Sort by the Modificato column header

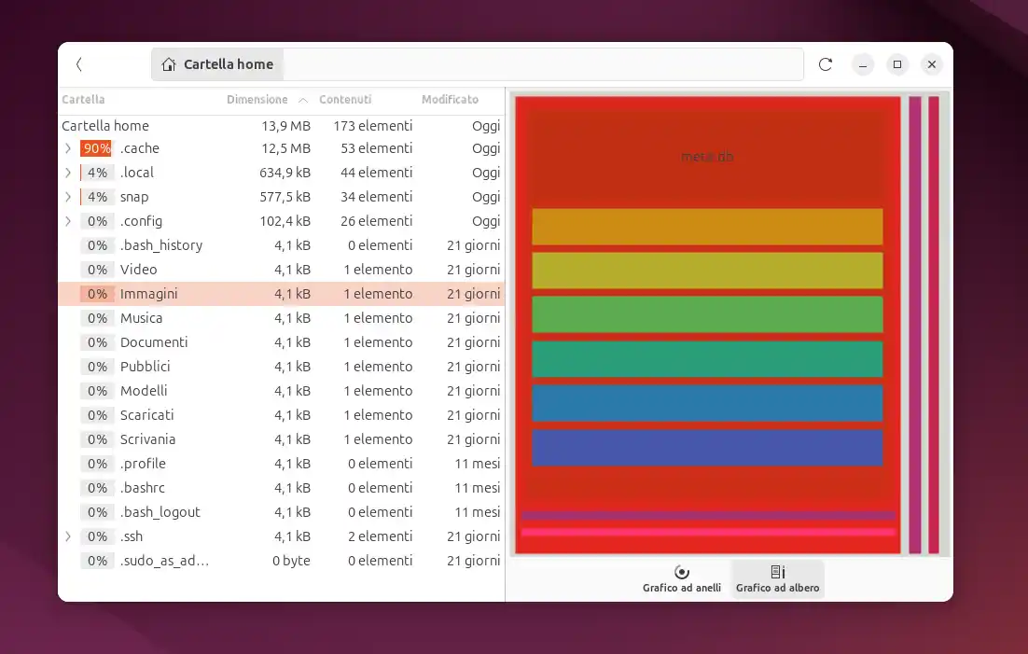click(450, 100)
